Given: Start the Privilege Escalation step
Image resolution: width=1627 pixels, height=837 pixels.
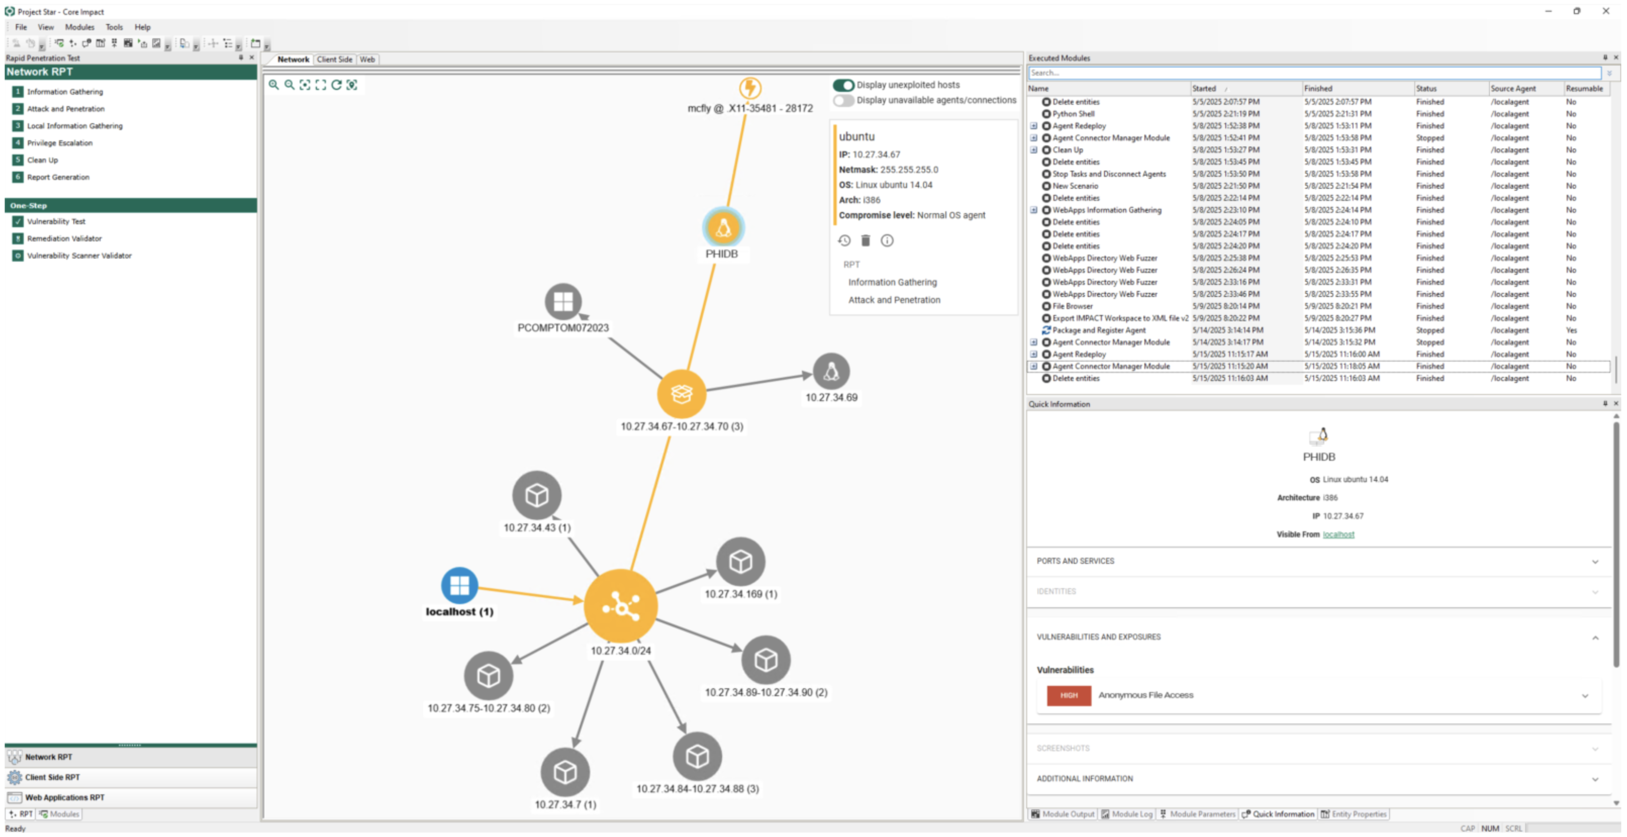Looking at the screenshot, I should coord(60,143).
